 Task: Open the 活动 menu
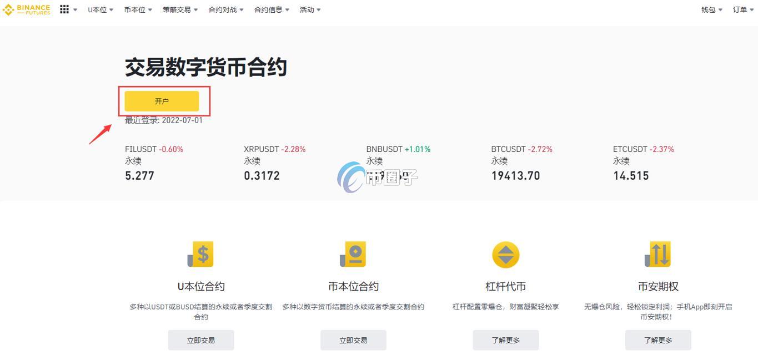[309, 9]
